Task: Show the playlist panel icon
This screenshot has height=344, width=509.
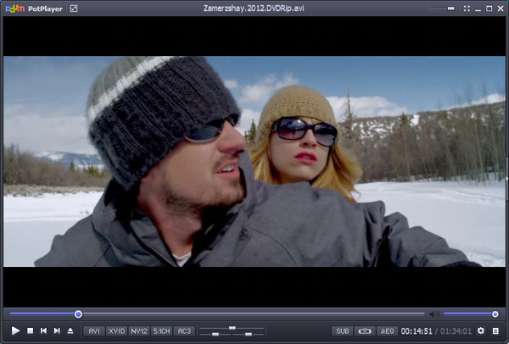Action: (495, 330)
